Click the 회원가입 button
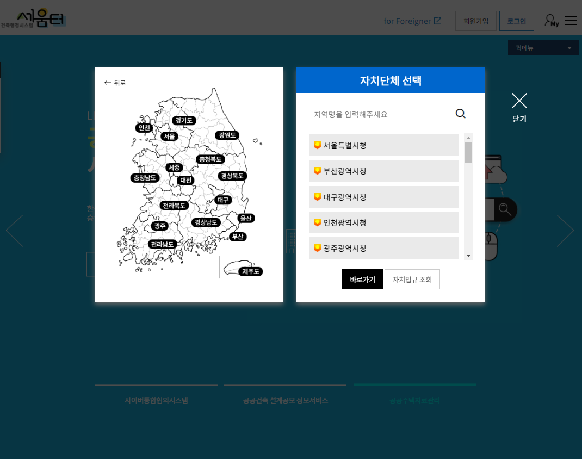 click(476, 21)
